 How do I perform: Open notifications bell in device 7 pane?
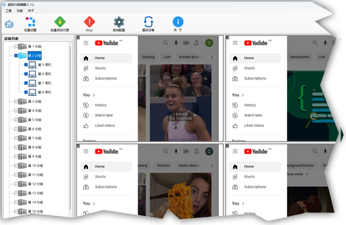pos(196,151)
